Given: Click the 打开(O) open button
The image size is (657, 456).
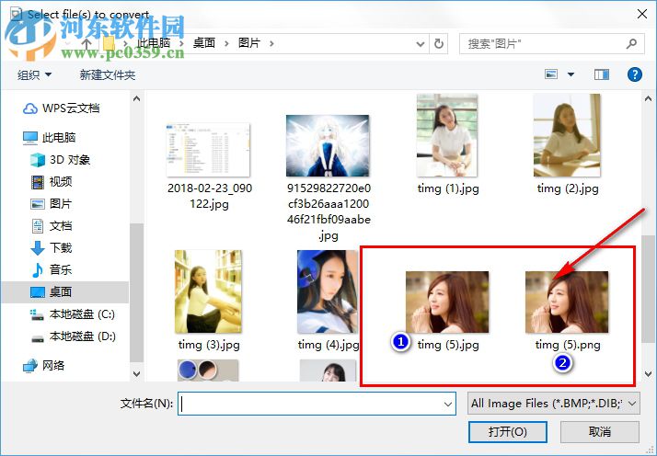Looking at the screenshot, I should (x=507, y=432).
